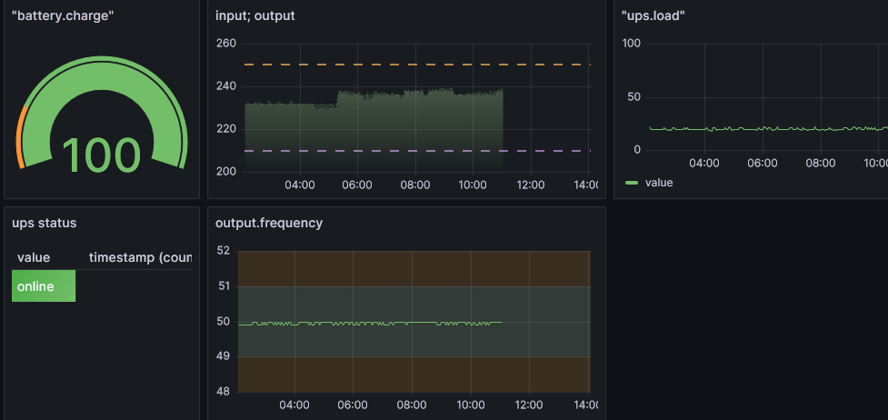The height and width of the screenshot is (420, 888).
Task: Click the green legend color swatch in ups.load
Action: 632,183
